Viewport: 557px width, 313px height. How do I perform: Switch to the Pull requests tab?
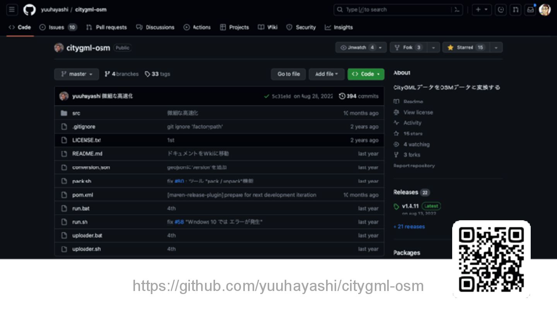point(106,27)
